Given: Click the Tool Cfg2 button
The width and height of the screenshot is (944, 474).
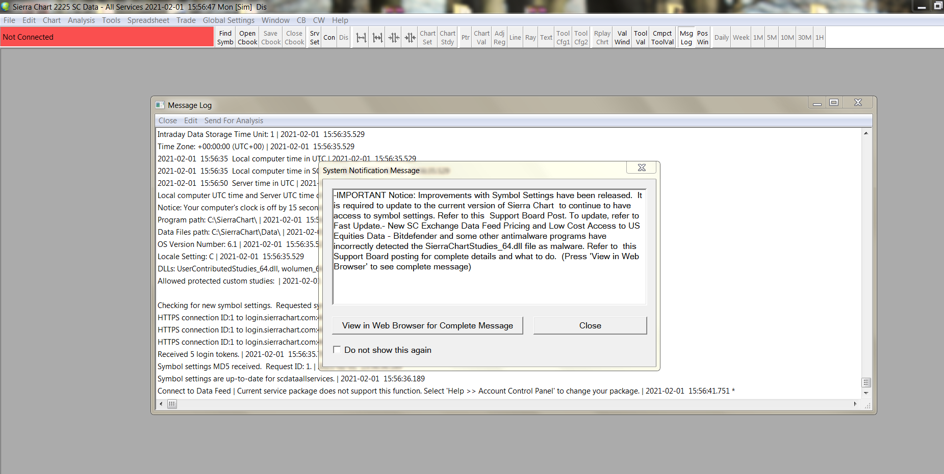Looking at the screenshot, I should click(x=581, y=38).
